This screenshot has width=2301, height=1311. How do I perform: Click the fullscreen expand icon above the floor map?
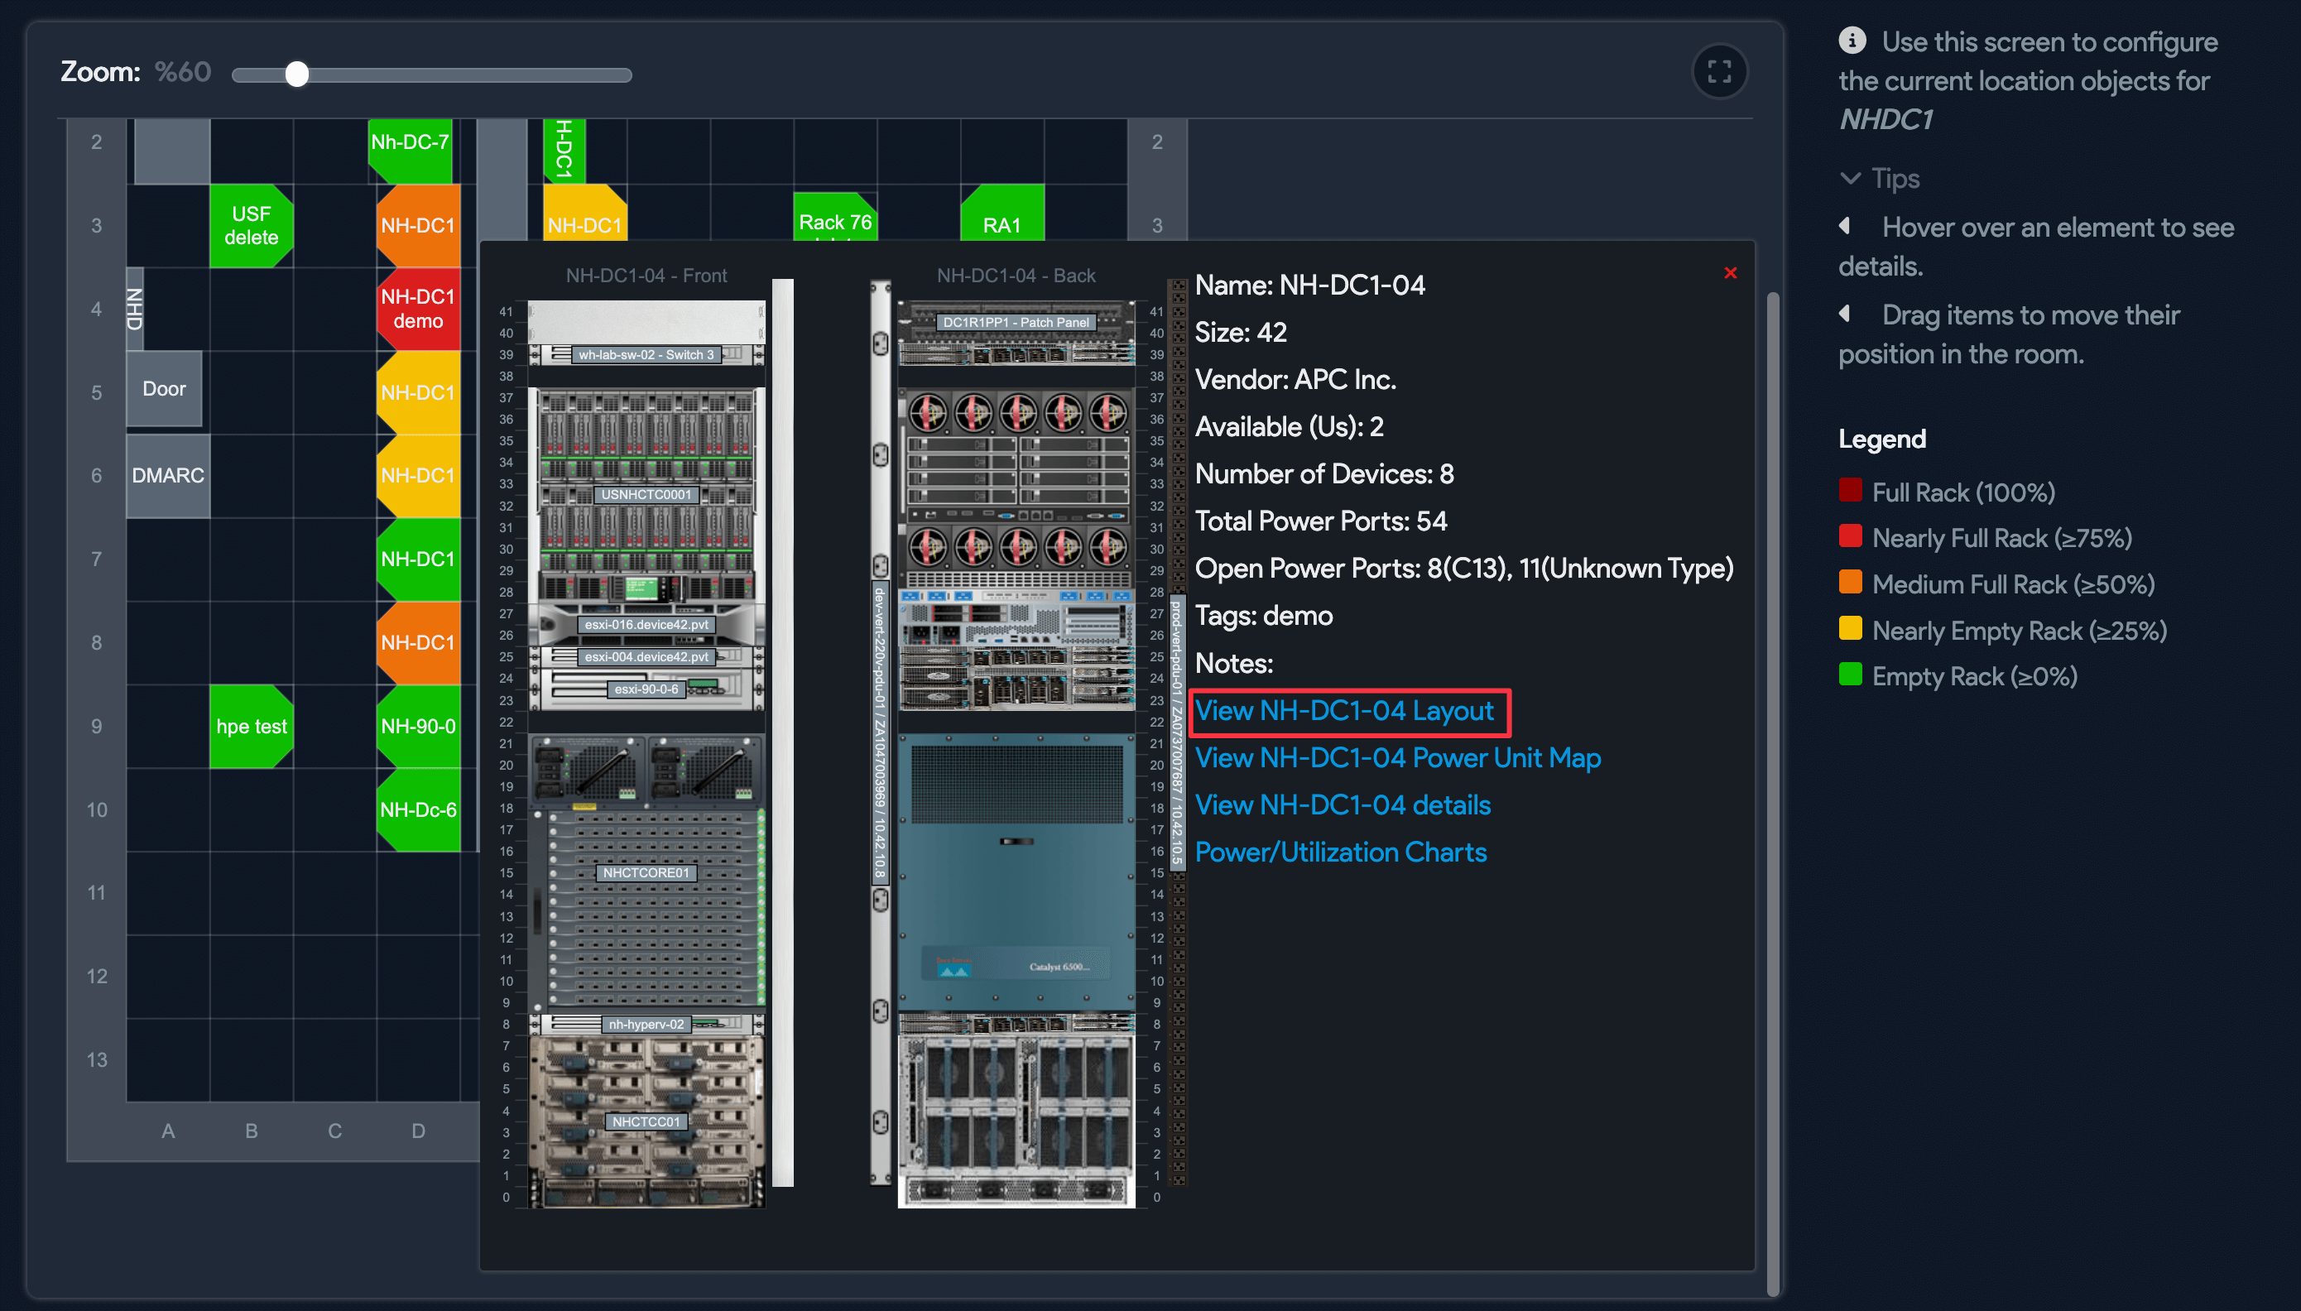click(1720, 71)
